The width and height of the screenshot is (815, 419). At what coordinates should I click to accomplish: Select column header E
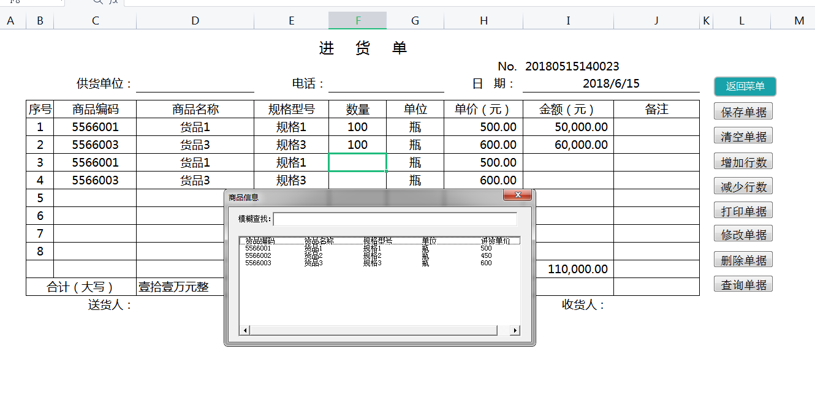pyautogui.click(x=292, y=21)
